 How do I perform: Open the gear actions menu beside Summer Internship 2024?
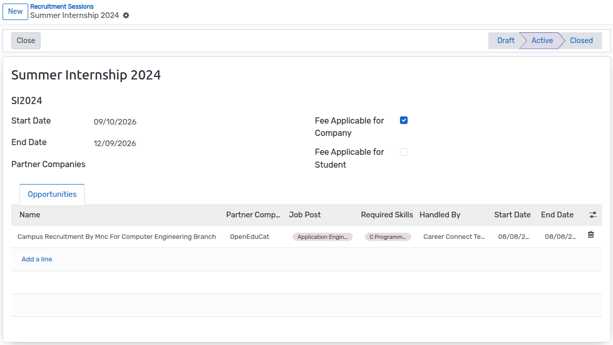point(126,15)
